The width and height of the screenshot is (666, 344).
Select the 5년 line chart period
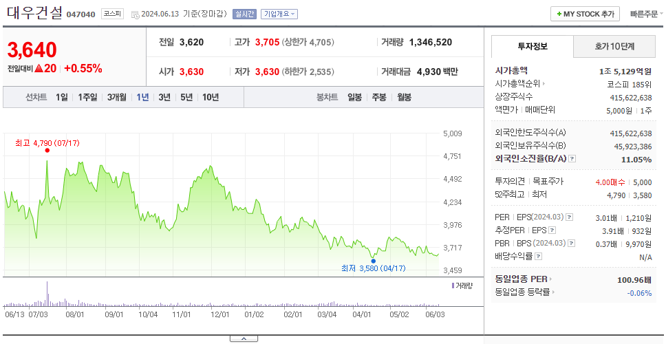(186, 97)
